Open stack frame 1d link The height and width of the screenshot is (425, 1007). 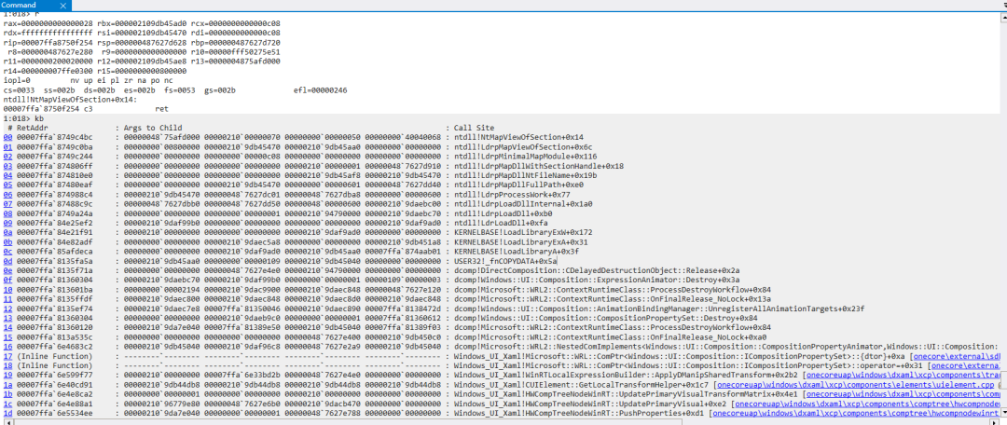tap(7, 413)
